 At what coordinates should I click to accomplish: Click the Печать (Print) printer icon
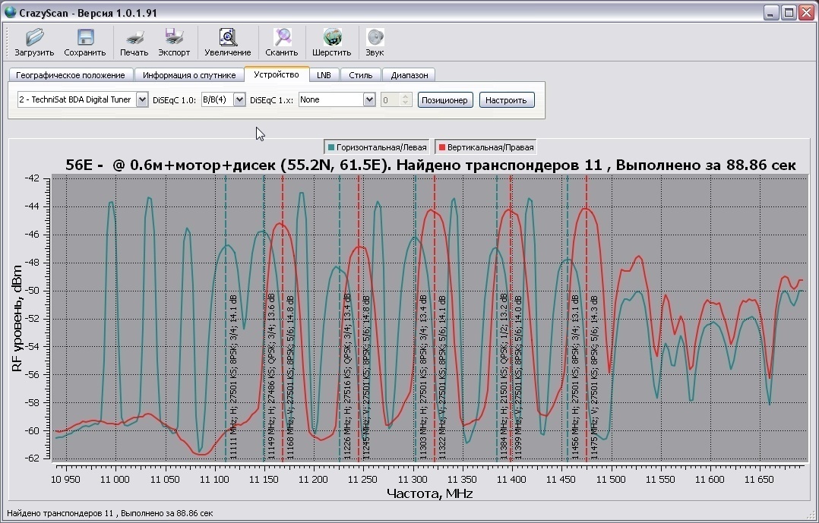tap(134, 37)
